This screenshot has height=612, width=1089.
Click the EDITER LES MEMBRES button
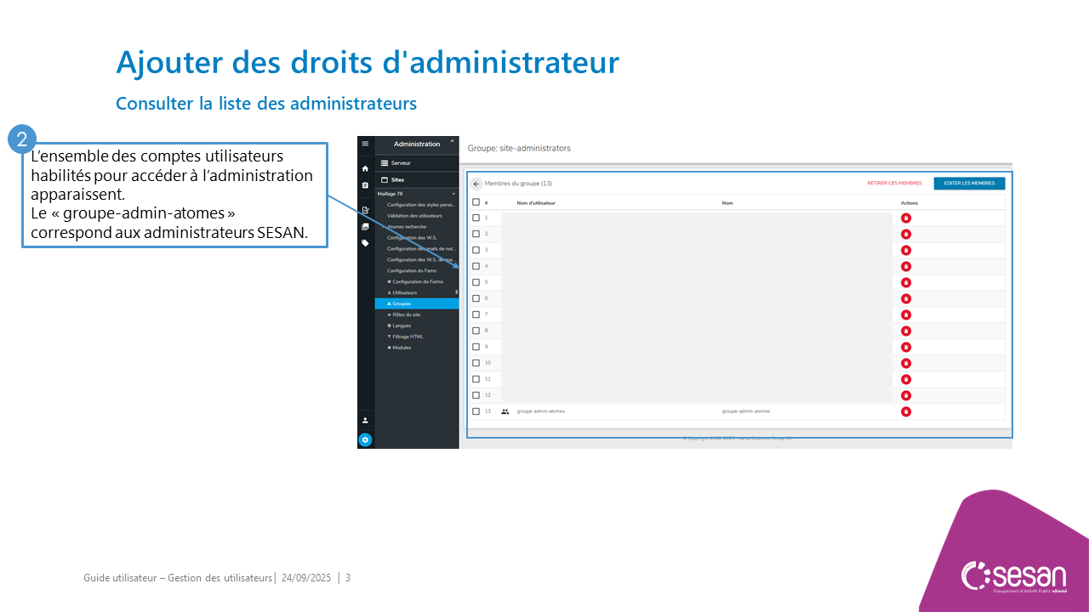coord(969,183)
